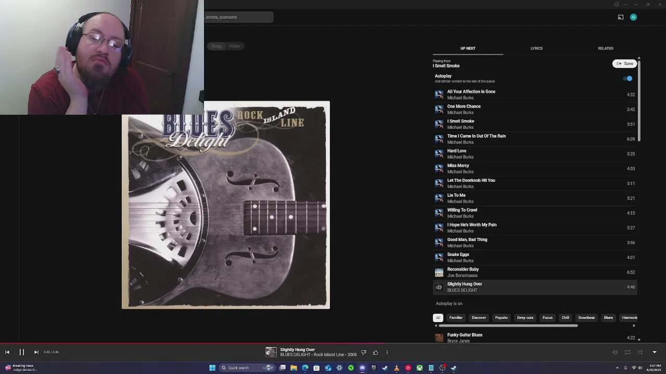
Task: Collapse the player page with the down arrow
Action: tap(655, 352)
